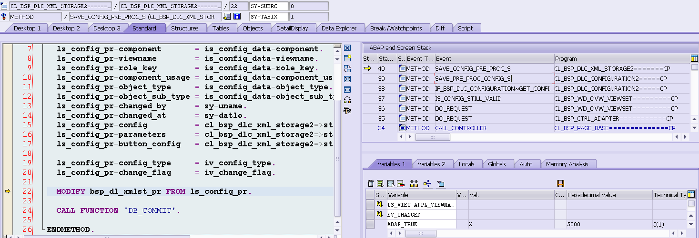Click the trash delete icon in variables toolbar
Image resolution: width=699 pixels, height=238 pixels.
(371, 183)
